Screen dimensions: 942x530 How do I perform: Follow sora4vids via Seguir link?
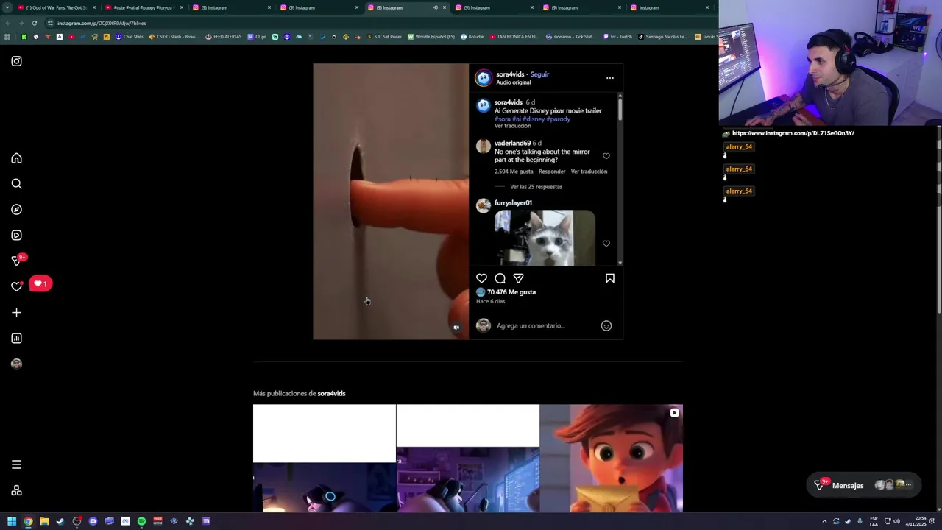pyautogui.click(x=539, y=74)
